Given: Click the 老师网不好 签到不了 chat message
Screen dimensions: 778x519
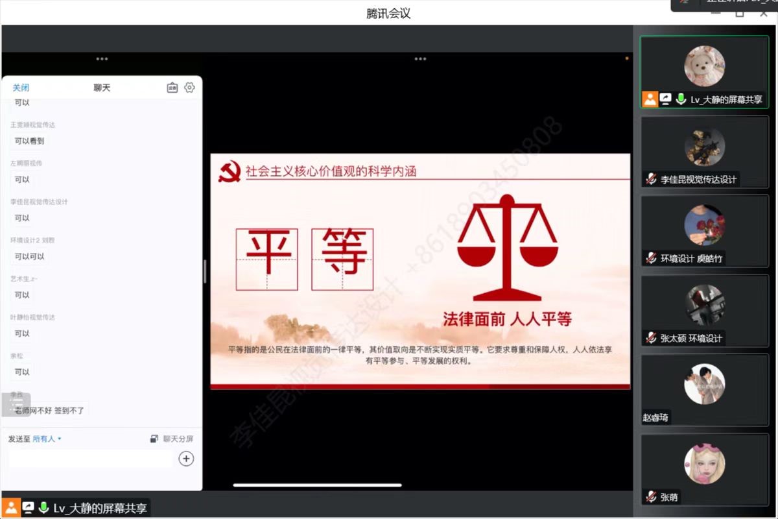Looking at the screenshot, I should (50, 411).
